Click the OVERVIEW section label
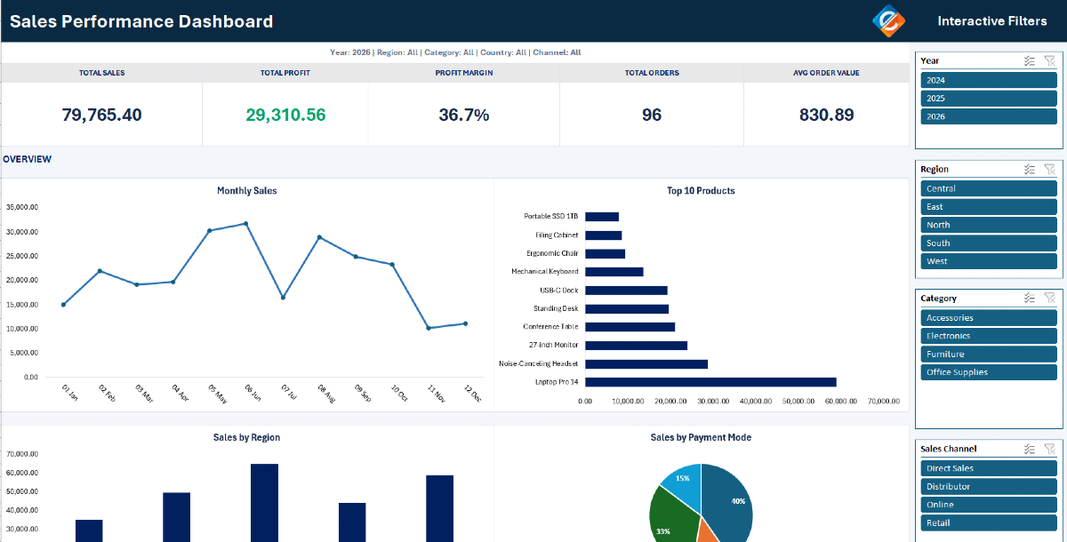Viewport: 1067px width, 542px height. tap(27, 159)
